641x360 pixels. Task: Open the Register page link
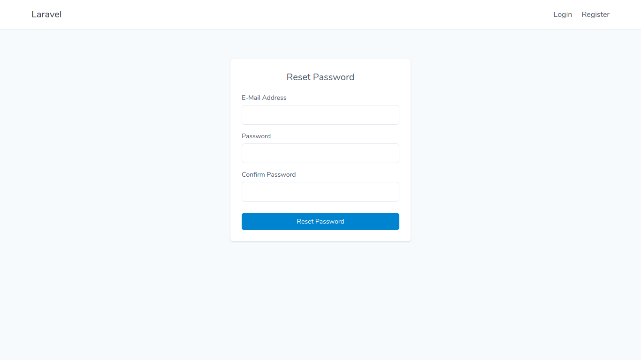pos(595,15)
